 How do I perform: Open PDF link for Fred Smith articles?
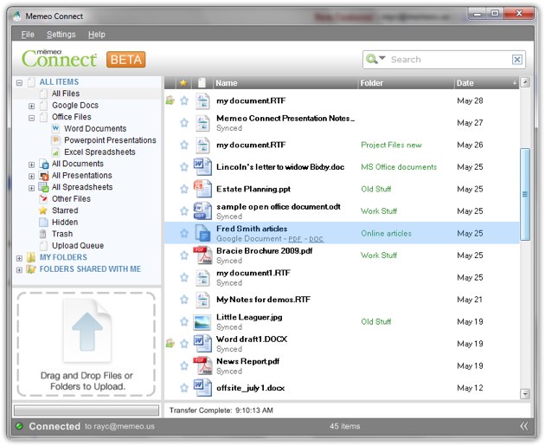pyautogui.click(x=295, y=239)
